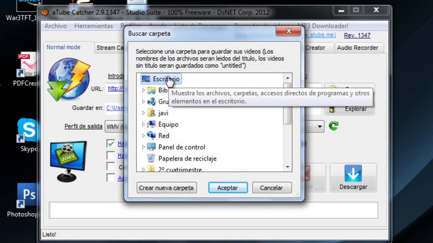Switch to the Stream Catcher tab

point(110,48)
